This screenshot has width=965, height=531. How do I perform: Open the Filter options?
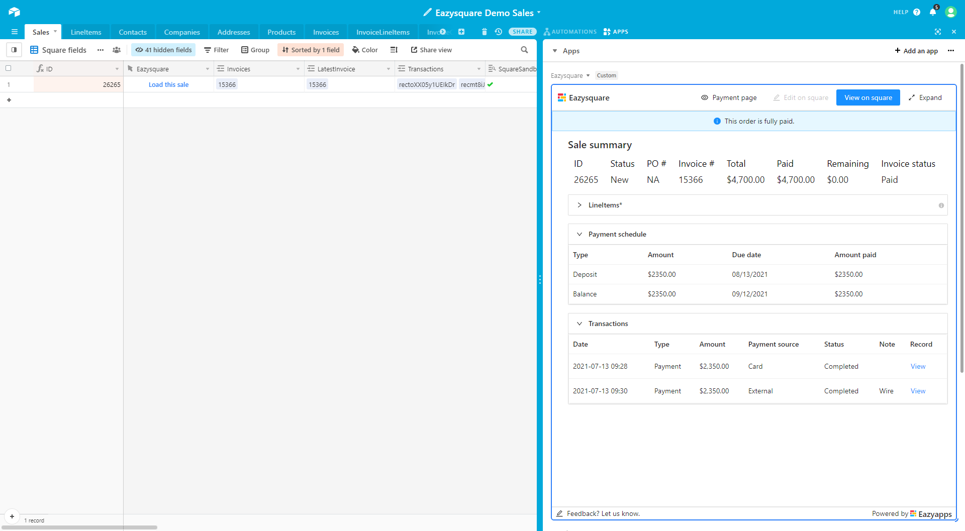(217, 50)
